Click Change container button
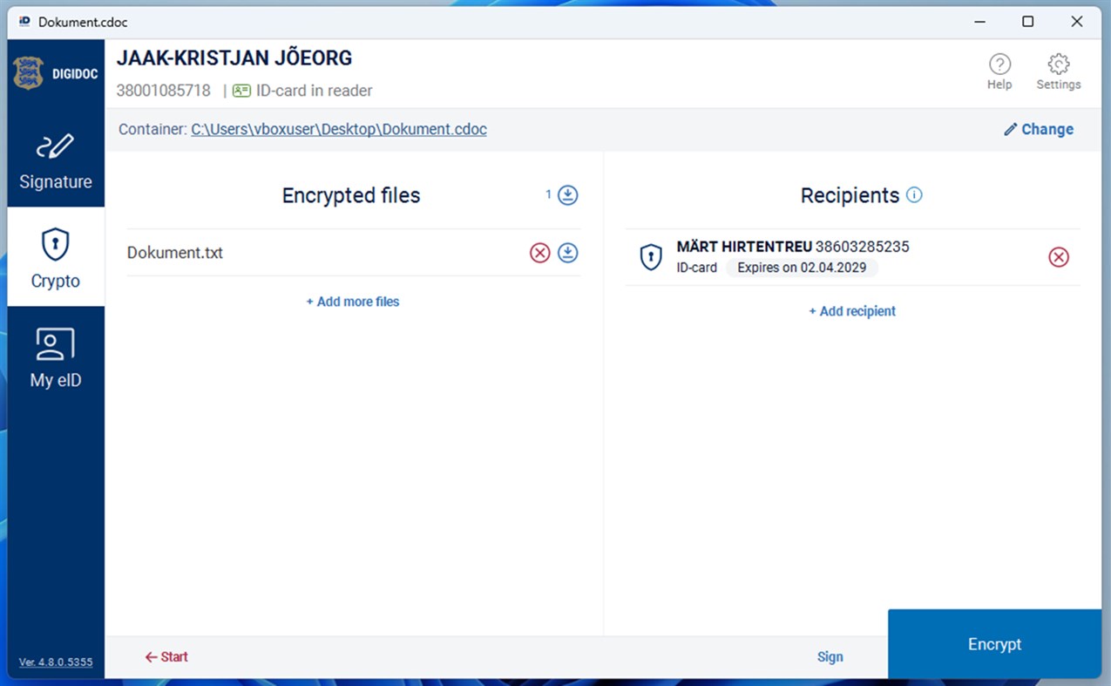1111x686 pixels. (1039, 129)
